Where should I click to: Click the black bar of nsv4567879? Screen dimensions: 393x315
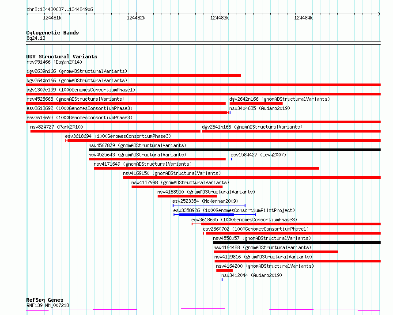point(234,150)
